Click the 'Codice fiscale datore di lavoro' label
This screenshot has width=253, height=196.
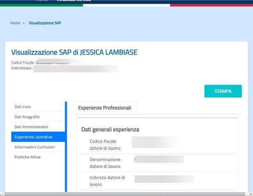105,145
